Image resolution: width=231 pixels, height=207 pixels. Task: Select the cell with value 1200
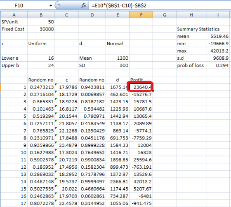tap(118, 58)
